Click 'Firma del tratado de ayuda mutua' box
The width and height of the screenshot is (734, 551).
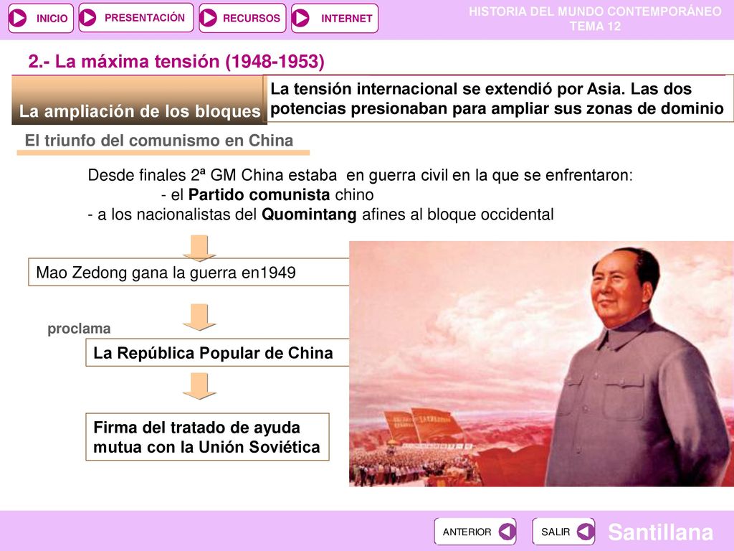(207, 437)
